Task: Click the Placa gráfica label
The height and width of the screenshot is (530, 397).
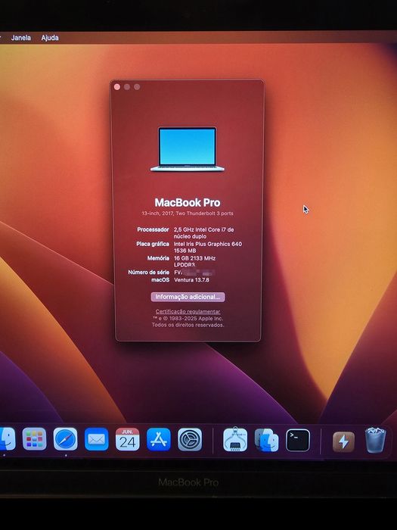Action: [153, 244]
